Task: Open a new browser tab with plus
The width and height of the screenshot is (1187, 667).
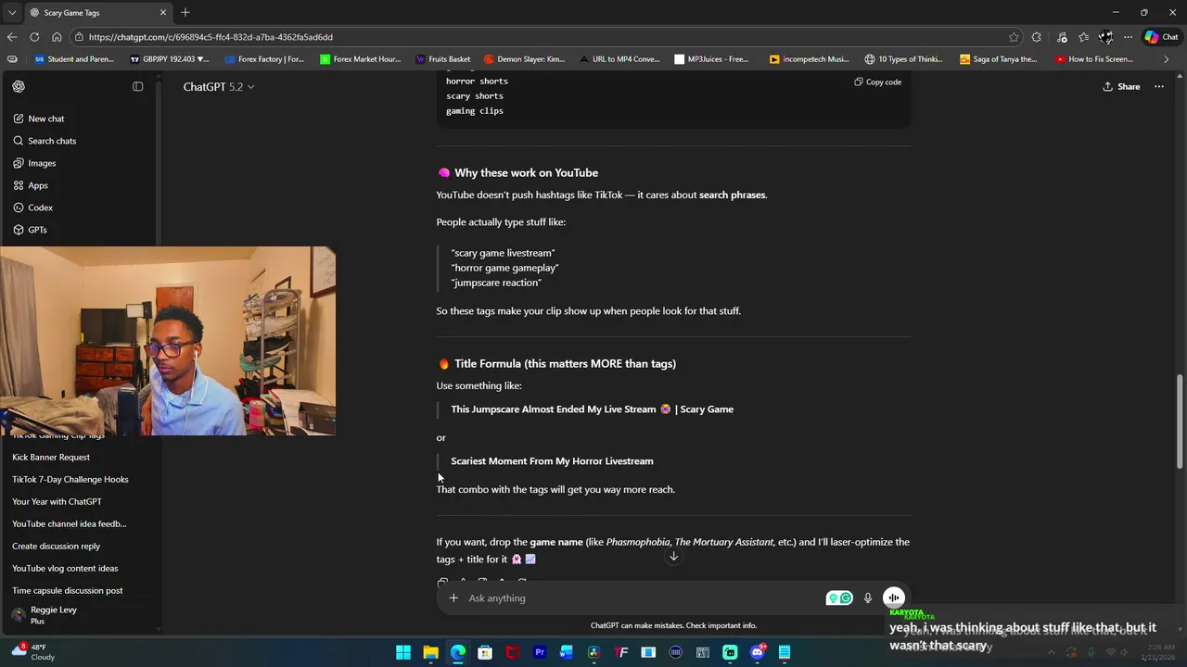Action: point(185,12)
